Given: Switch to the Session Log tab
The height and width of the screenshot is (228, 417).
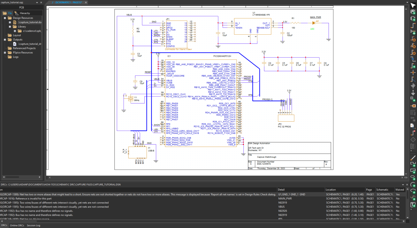Looking at the screenshot, I should click(x=33, y=225).
